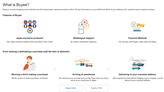Click the United States flag icon
The image size is (164, 92).
[34, 22]
